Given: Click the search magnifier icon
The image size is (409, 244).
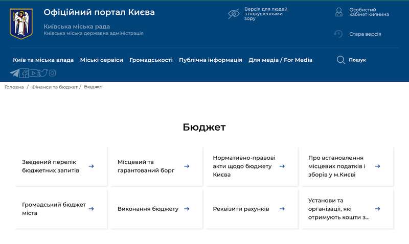Looking at the screenshot, I should pos(341,60).
